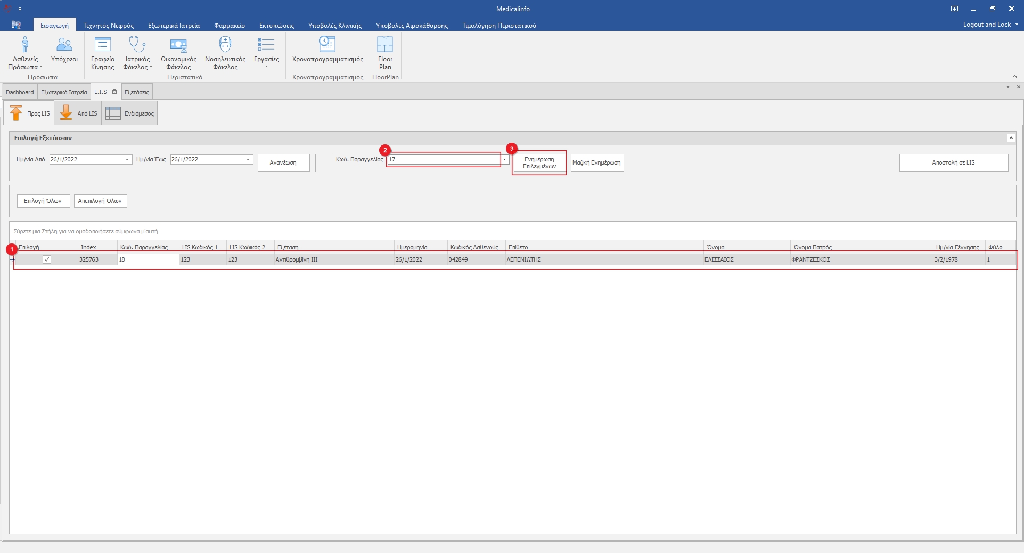Switch to the Φαρμακείο ribbon tab
The width and height of the screenshot is (1024, 553).
pyautogui.click(x=229, y=25)
